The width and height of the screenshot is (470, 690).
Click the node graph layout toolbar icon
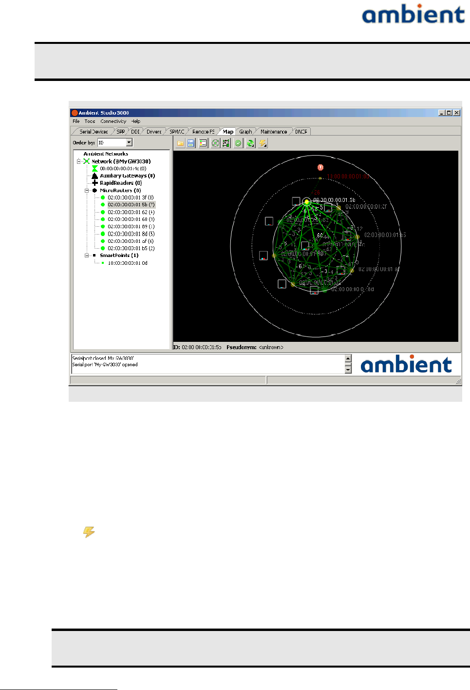click(226, 143)
